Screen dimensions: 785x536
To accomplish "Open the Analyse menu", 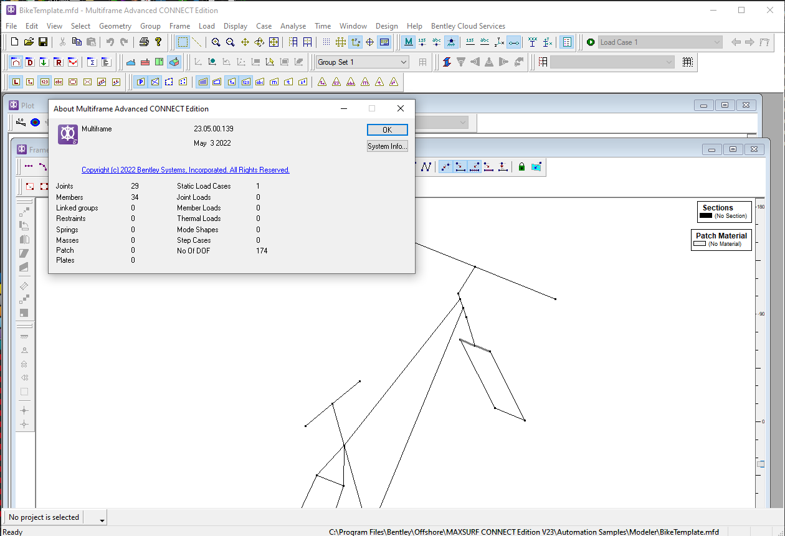I will [x=293, y=26].
